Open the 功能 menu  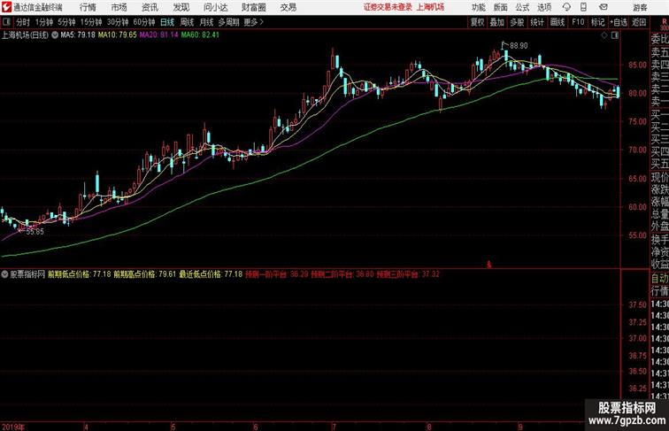(479, 7)
